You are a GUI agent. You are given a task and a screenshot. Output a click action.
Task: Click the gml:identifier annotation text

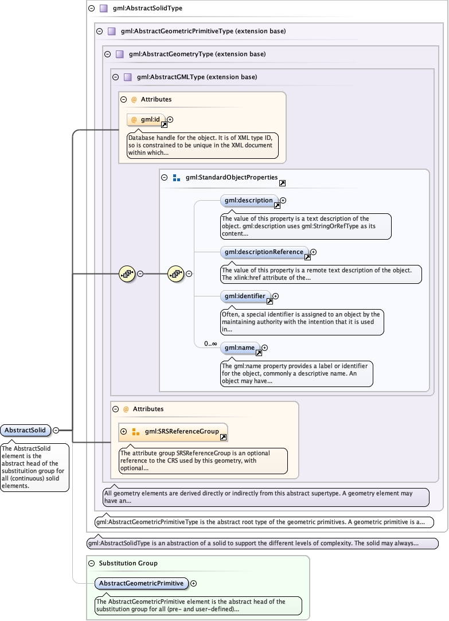301,322
